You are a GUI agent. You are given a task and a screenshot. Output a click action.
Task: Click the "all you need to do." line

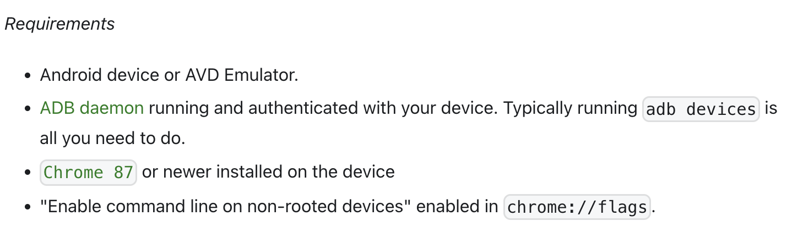(112, 138)
